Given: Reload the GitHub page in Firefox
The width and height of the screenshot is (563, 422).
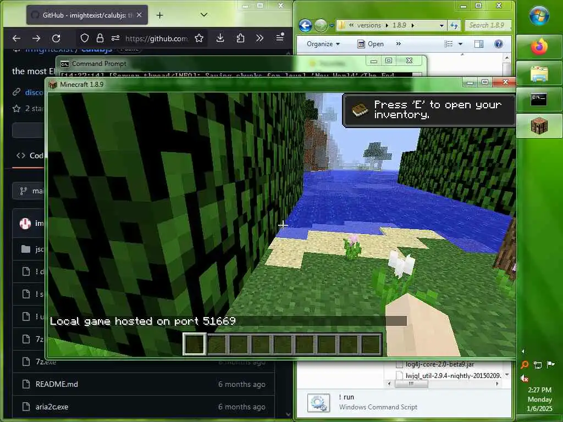Looking at the screenshot, I should (x=56, y=38).
